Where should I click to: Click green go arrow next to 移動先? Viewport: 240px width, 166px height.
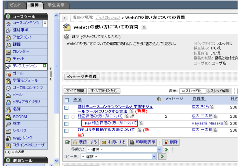[x=166, y=149]
